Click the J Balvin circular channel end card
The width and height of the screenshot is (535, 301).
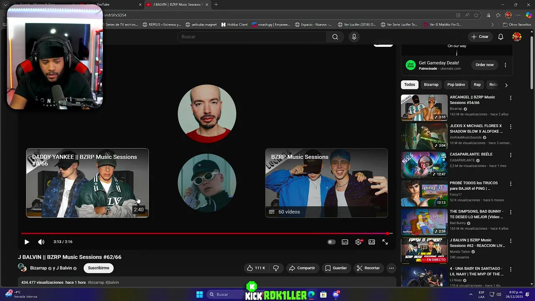click(x=207, y=114)
